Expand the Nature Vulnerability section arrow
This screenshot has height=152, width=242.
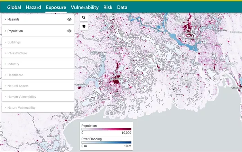pos(5,108)
